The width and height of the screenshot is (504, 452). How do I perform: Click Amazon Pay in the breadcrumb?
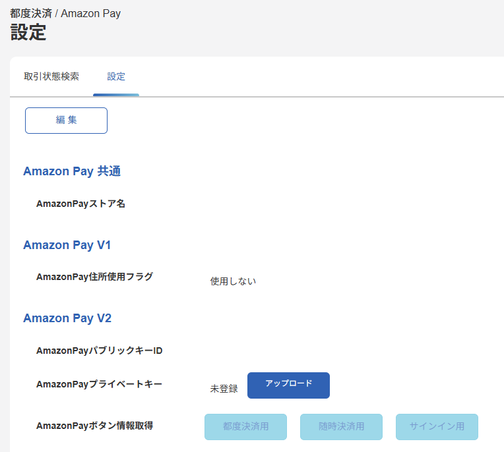[x=90, y=13]
